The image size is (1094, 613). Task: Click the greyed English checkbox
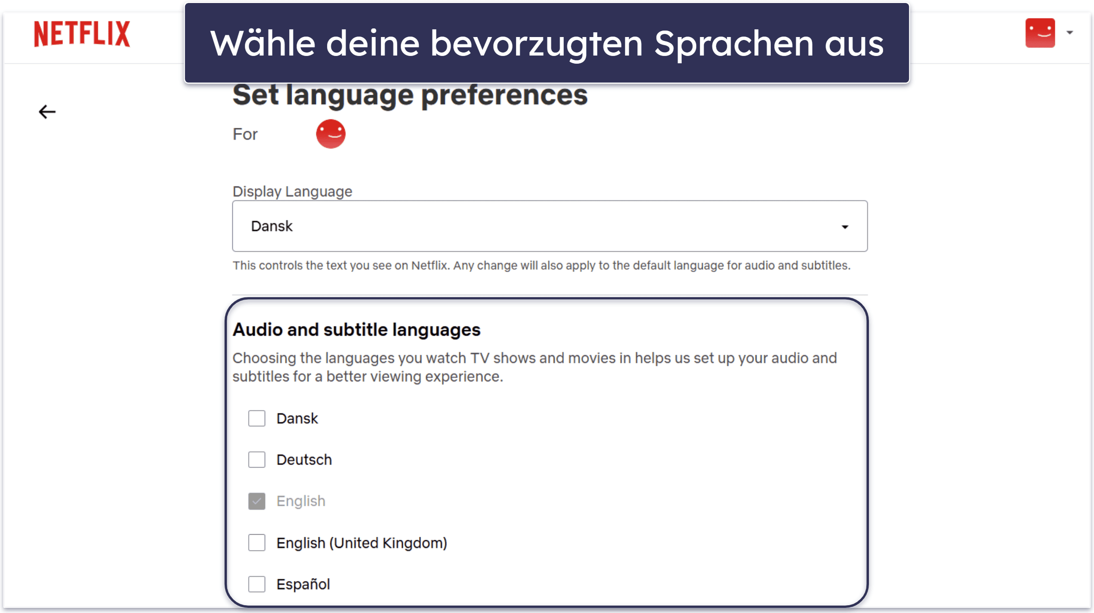257,501
